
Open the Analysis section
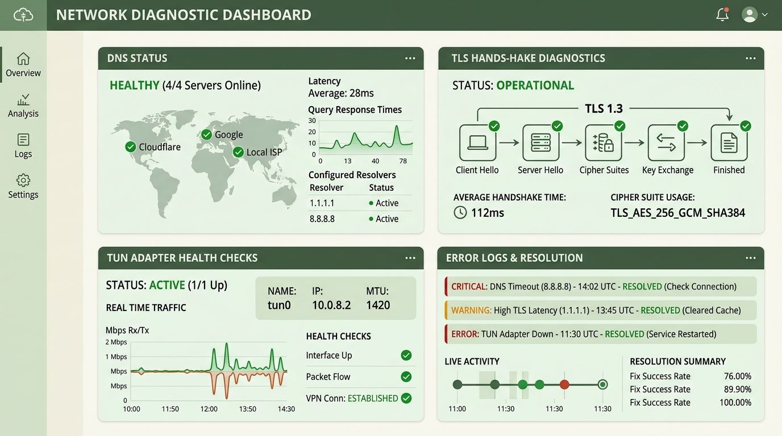(23, 106)
